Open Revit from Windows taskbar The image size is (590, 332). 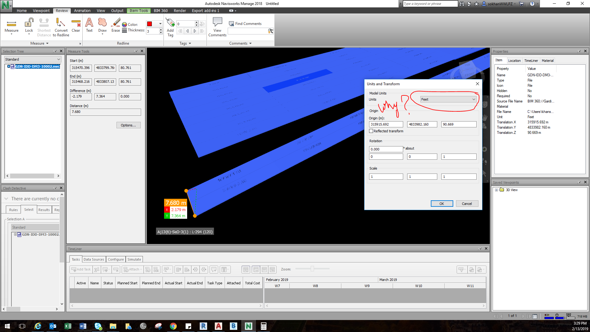coord(203,326)
